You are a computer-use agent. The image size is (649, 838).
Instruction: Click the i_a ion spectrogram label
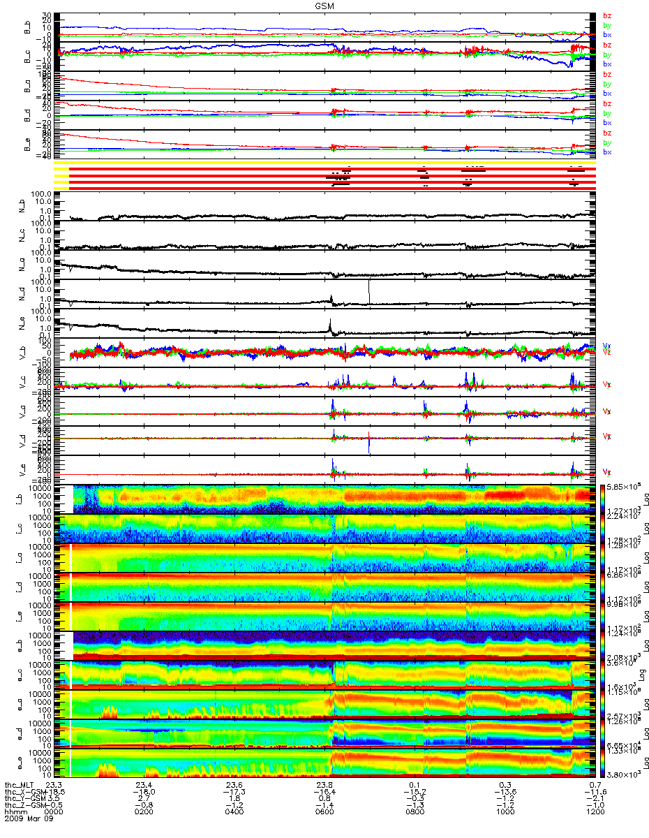pos(20,559)
